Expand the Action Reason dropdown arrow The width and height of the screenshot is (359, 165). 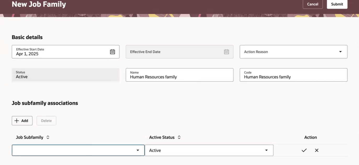(x=340, y=52)
